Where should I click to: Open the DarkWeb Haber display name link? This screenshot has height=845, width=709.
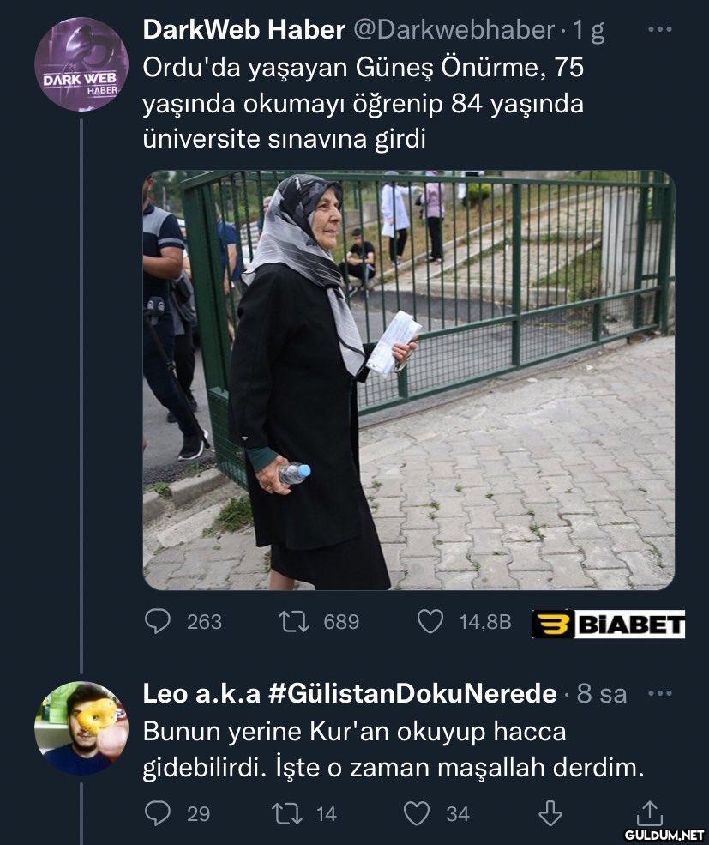click(x=243, y=30)
